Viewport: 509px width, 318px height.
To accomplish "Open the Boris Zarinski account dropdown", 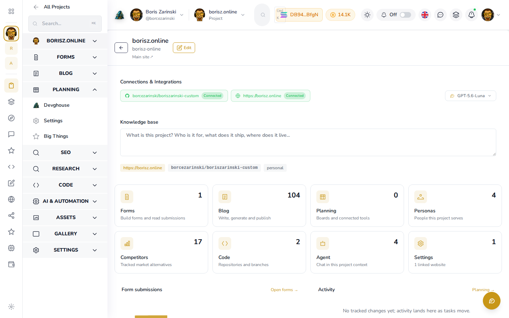I will (x=157, y=15).
